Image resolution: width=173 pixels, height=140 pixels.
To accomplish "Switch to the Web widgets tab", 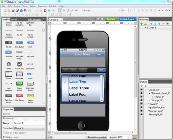I will pos(13,20).
